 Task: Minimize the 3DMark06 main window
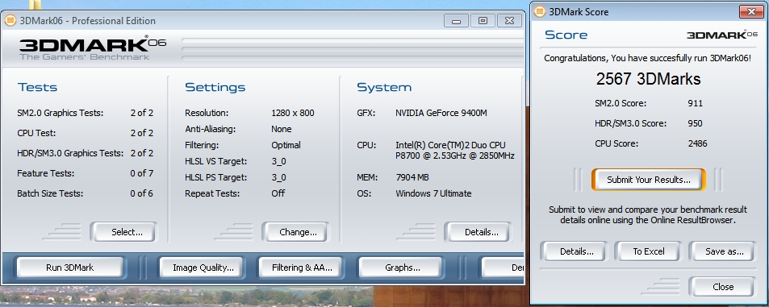coord(457,21)
